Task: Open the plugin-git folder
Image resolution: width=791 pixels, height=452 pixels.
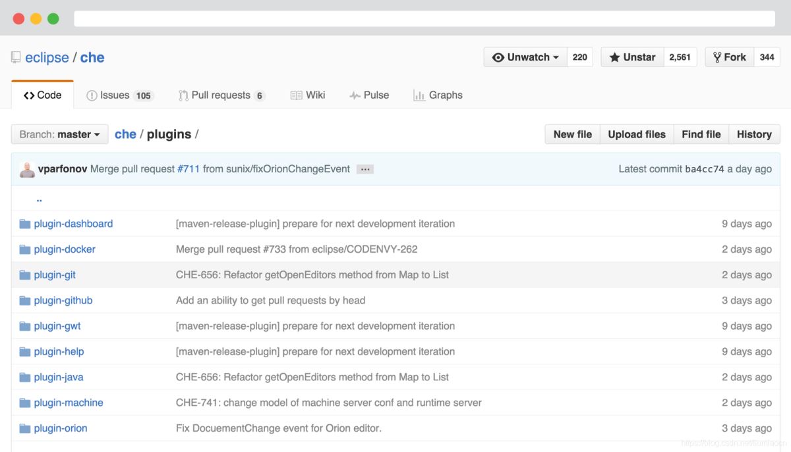Action: (55, 275)
